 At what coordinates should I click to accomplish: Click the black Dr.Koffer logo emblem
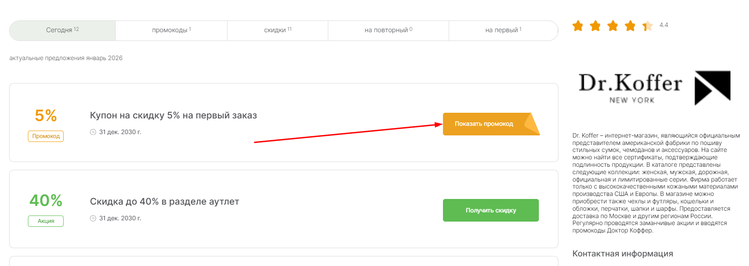(x=712, y=88)
